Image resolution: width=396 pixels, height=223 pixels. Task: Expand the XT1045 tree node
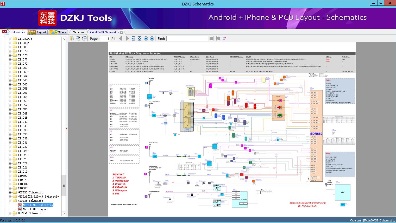pos(10,118)
